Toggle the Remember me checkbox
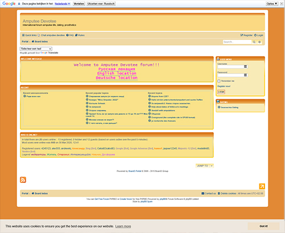 [219, 81]
